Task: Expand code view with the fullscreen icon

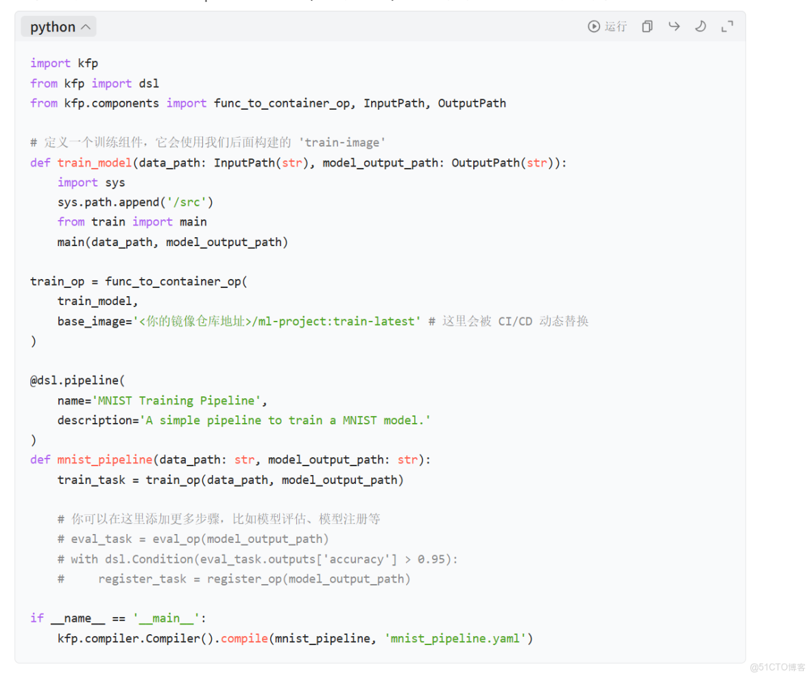Action: pyautogui.click(x=727, y=26)
